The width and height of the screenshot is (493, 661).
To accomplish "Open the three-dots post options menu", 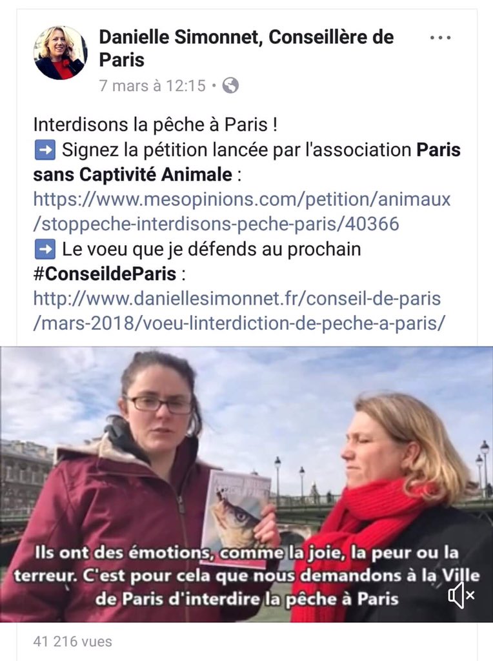I will click(440, 37).
